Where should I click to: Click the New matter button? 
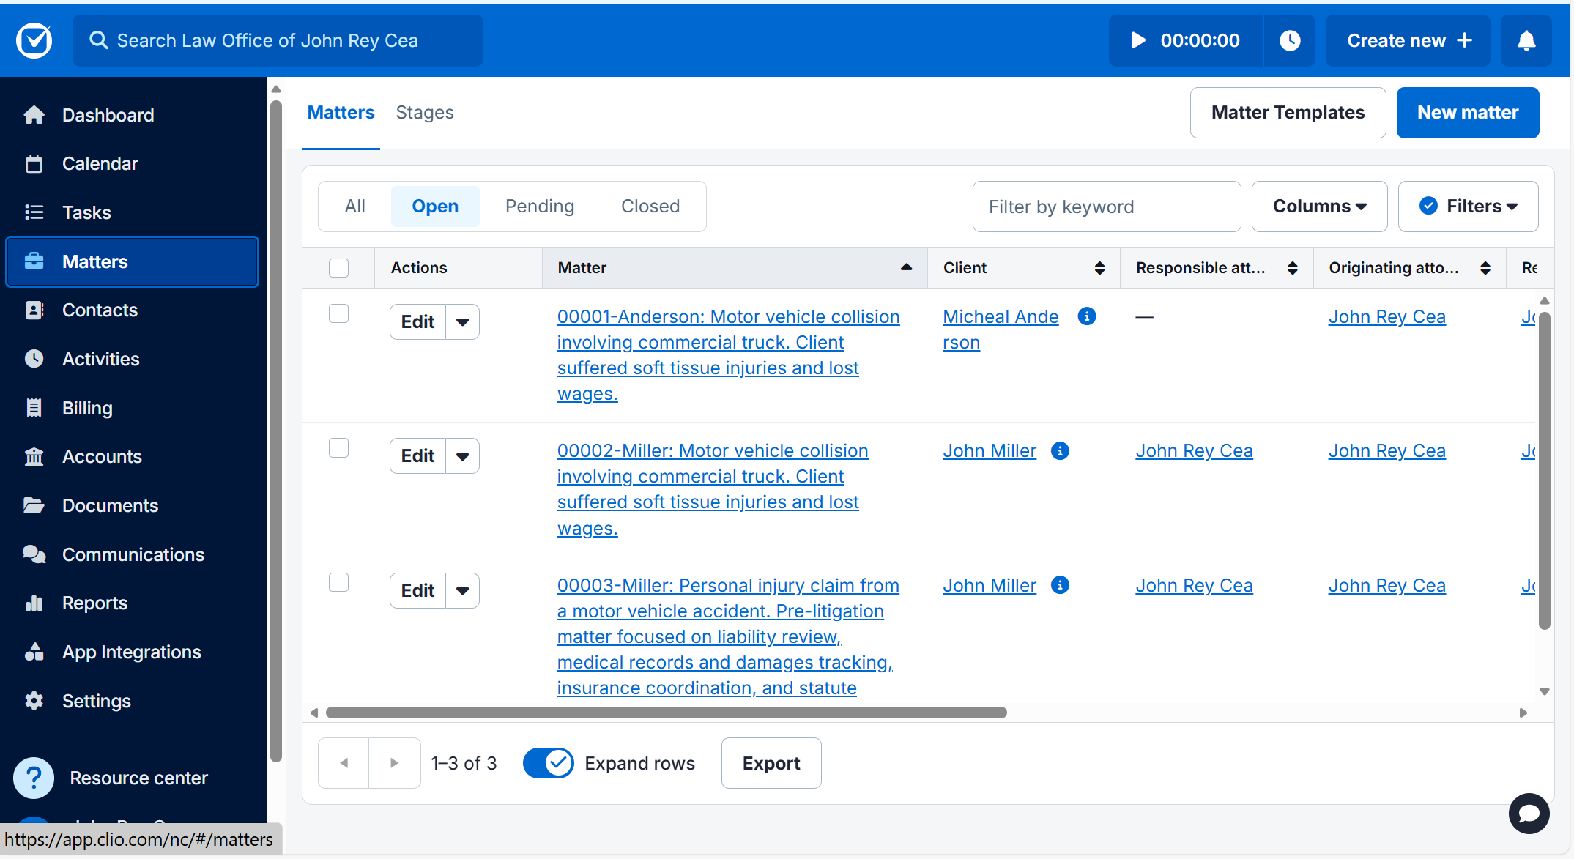click(x=1467, y=112)
